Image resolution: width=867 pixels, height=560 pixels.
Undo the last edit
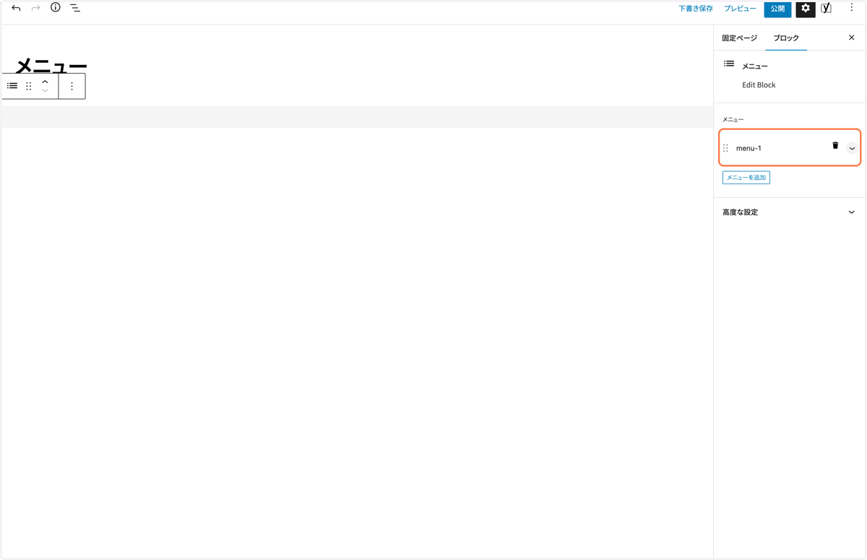click(x=16, y=8)
